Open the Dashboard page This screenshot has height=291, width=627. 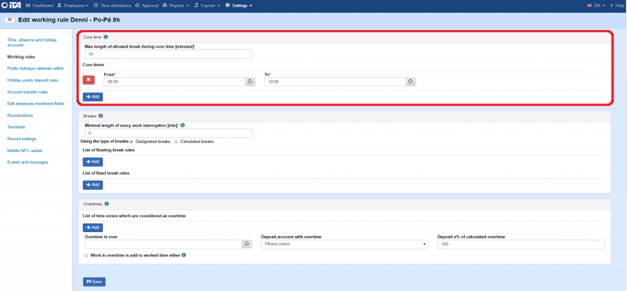click(x=40, y=5)
